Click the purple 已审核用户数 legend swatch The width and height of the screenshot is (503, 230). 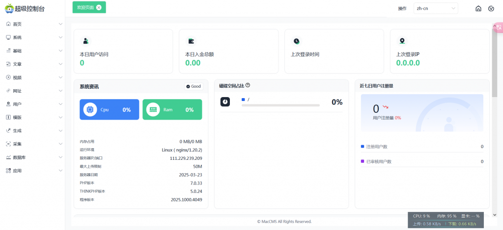tap(363, 161)
